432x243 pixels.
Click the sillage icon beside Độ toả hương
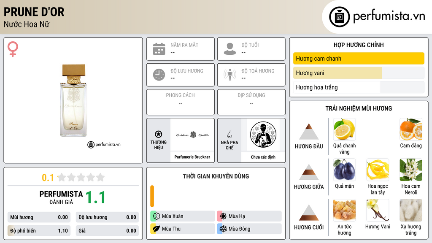[x=230, y=75]
